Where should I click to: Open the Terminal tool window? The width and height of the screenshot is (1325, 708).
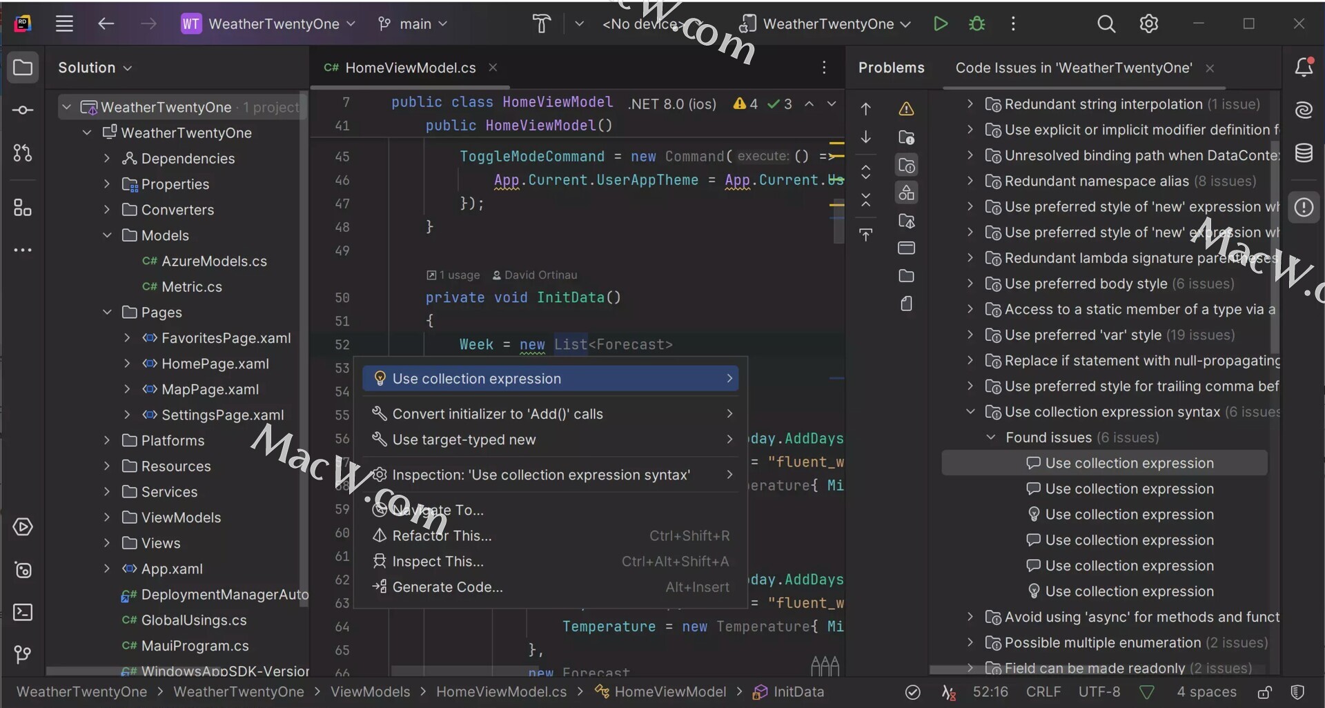click(23, 612)
